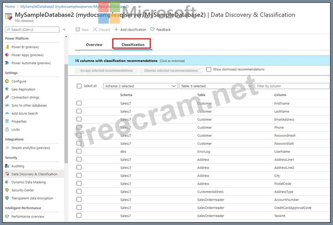This screenshot has height=225, width=333.
Task: Click the Connection strings icon
Action: pyautogui.click(x=7, y=97)
